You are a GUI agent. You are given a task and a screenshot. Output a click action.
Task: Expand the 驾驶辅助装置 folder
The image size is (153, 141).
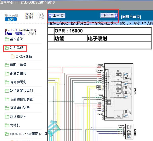click(x=20, y=108)
